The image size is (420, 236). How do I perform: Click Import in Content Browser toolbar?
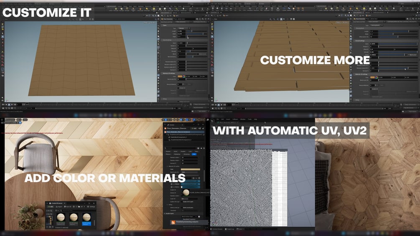click(x=59, y=207)
